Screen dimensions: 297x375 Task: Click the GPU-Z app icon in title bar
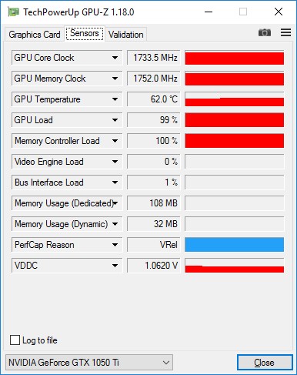13,12
